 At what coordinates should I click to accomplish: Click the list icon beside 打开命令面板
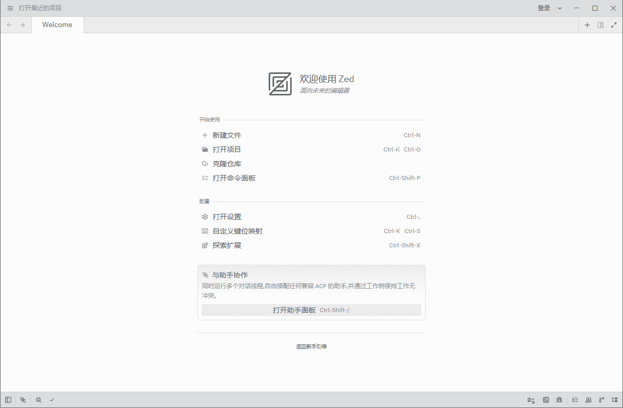[205, 178]
